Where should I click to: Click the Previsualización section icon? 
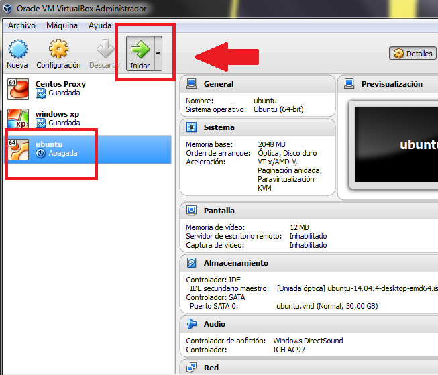tap(349, 84)
